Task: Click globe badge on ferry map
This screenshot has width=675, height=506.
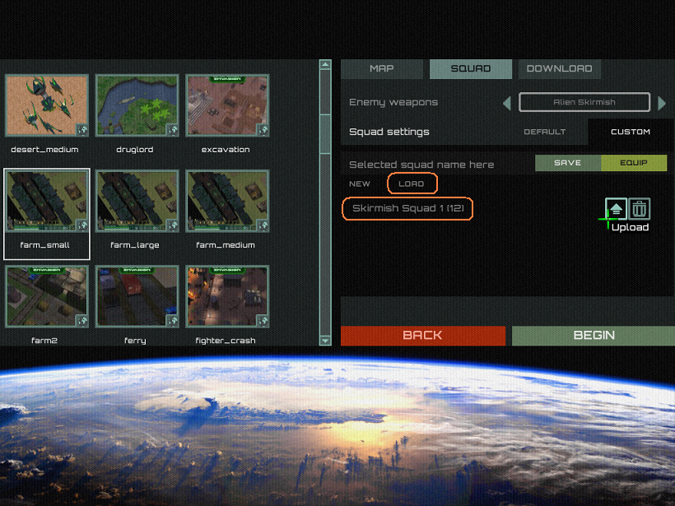Action: click(x=173, y=321)
